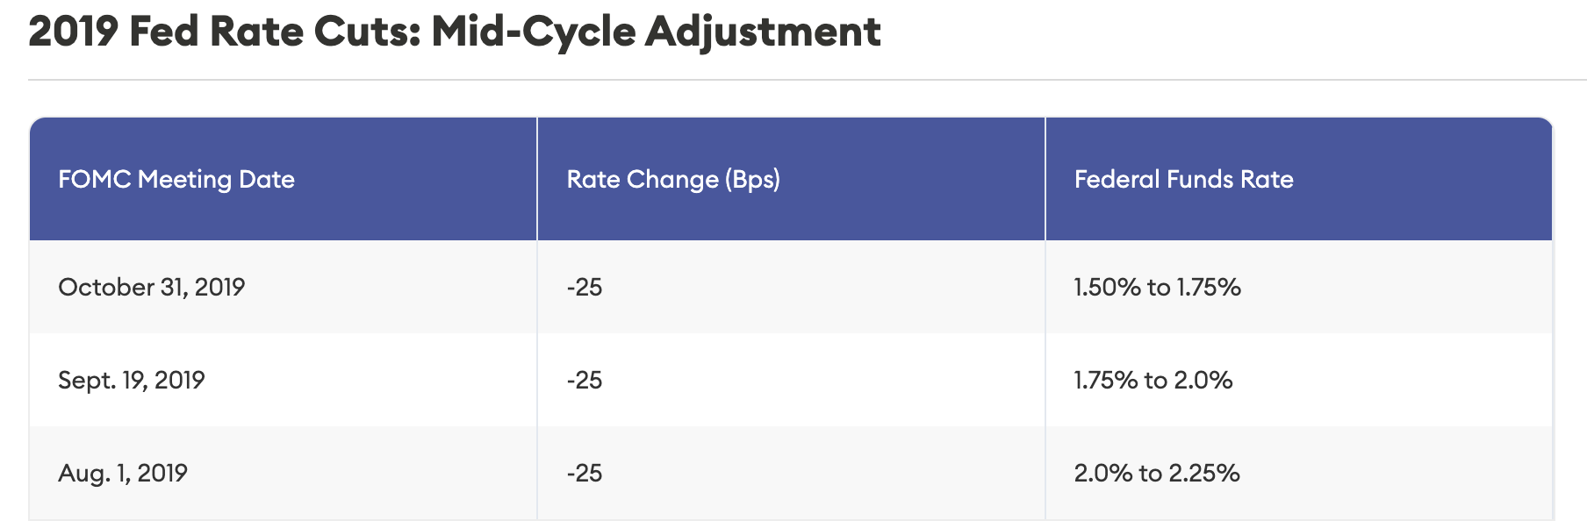Click the 'October 31, 2019' date cell
1587x528 pixels.
click(x=151, y=288)
